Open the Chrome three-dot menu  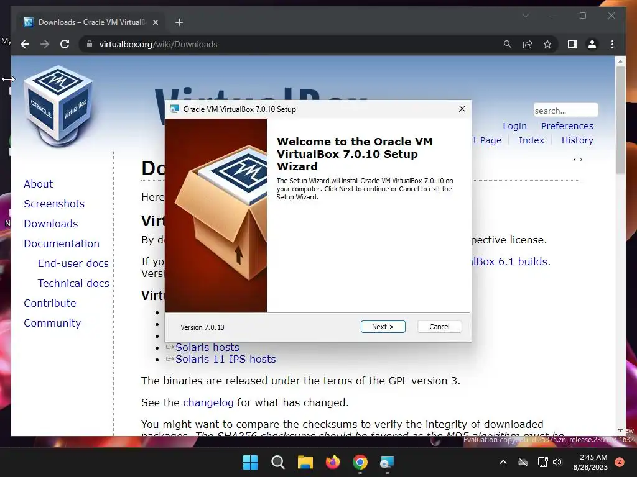612,44
